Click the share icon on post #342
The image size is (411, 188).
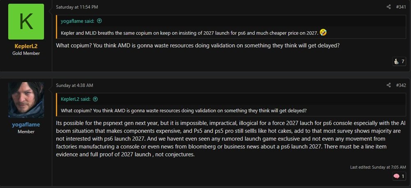pos(388,85)
